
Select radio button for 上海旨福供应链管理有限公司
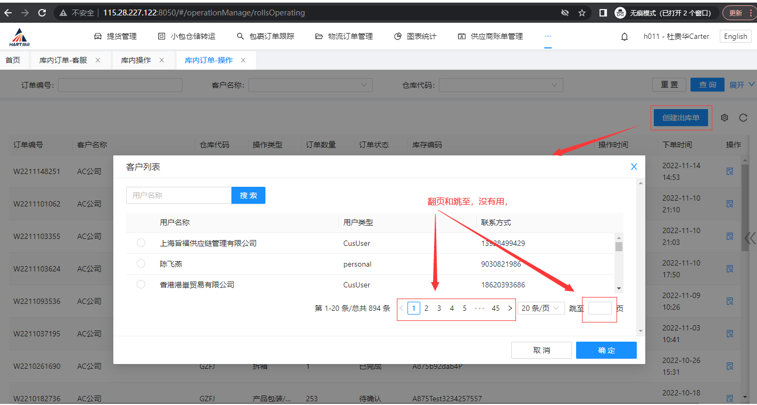pyautogui.click(x=141, y=243)
